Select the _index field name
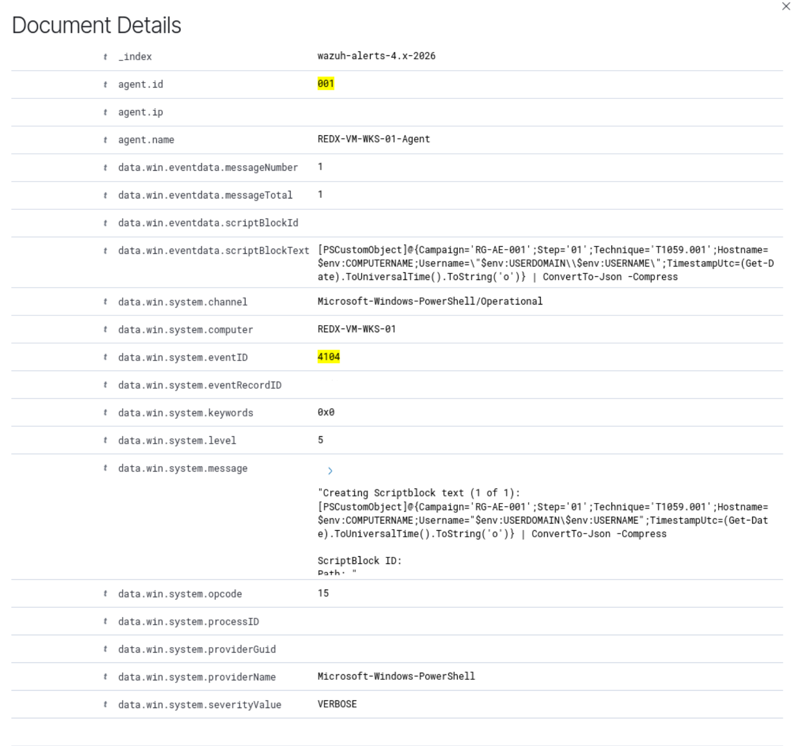This screenshot has width=799, height=746. coord(135,57)
